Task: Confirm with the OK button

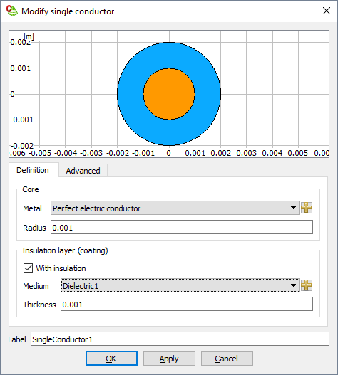Action: [x=111, y=359]
